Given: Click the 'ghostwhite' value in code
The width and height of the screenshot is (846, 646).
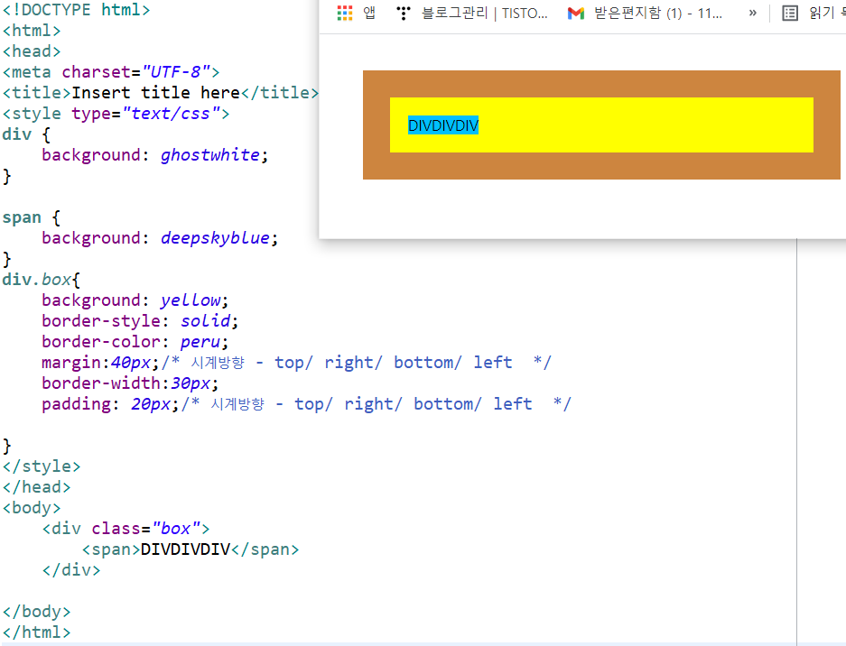Looking at the screenshot, I should [x=209, y=155].
